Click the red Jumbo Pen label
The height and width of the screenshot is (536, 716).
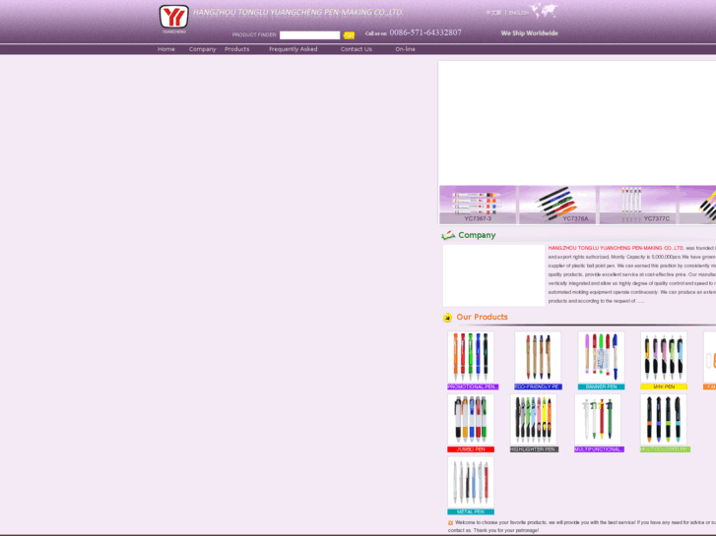click(471, 449)
